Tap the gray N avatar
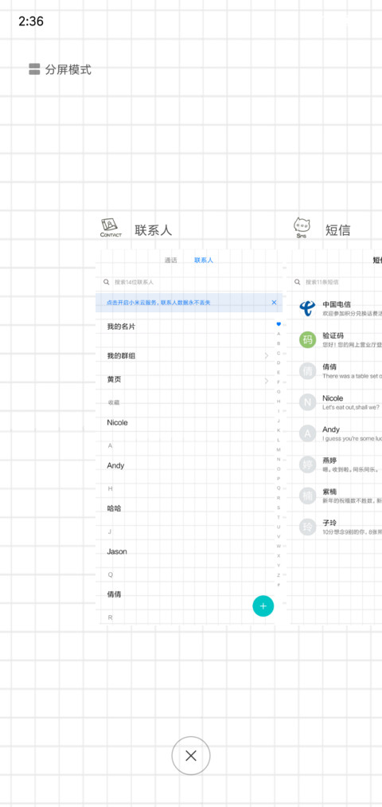Screen dimensions: 382x807 click(307, 402)
